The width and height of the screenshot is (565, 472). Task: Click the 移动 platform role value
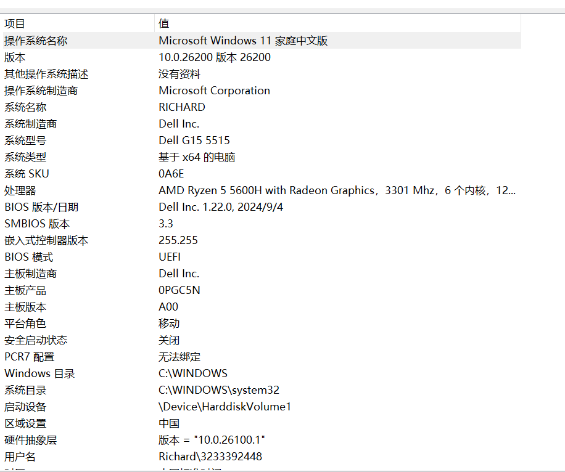pos(169,323)
